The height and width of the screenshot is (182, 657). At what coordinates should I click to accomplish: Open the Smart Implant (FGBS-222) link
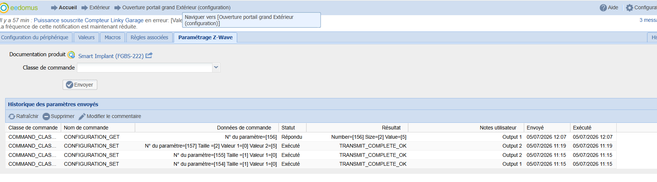[111, 56]
